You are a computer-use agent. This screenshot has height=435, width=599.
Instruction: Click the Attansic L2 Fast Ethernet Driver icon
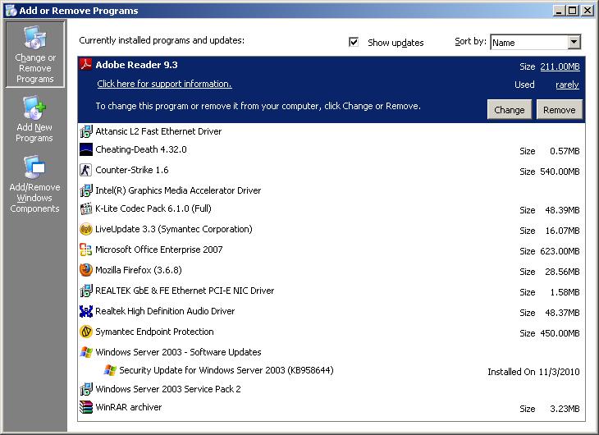tap(86, 131)
